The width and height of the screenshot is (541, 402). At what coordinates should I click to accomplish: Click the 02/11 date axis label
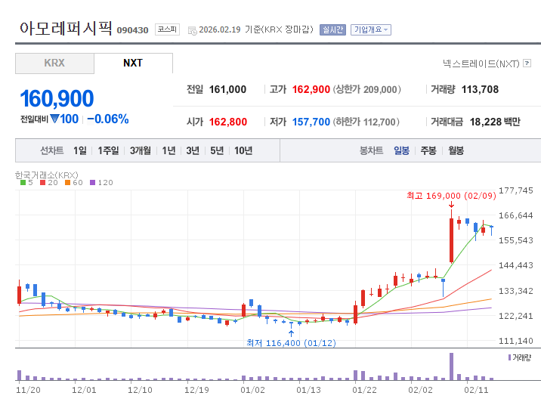coord(476,390)
